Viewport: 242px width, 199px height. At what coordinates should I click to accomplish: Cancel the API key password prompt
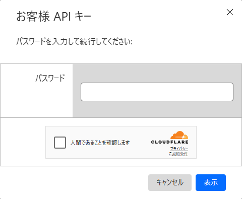coord(170,182)
